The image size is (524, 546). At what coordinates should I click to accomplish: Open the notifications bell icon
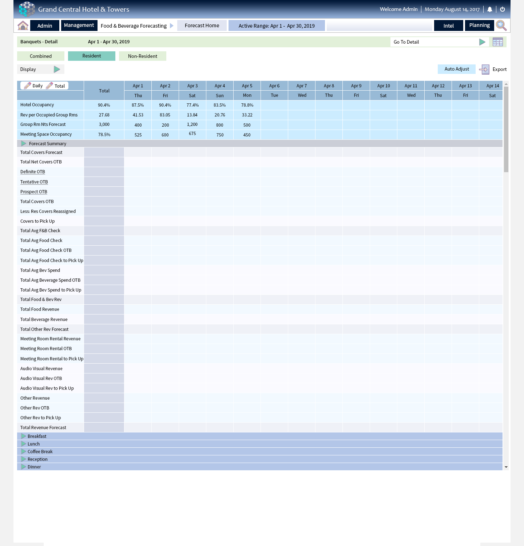click(x=490, y=9)
